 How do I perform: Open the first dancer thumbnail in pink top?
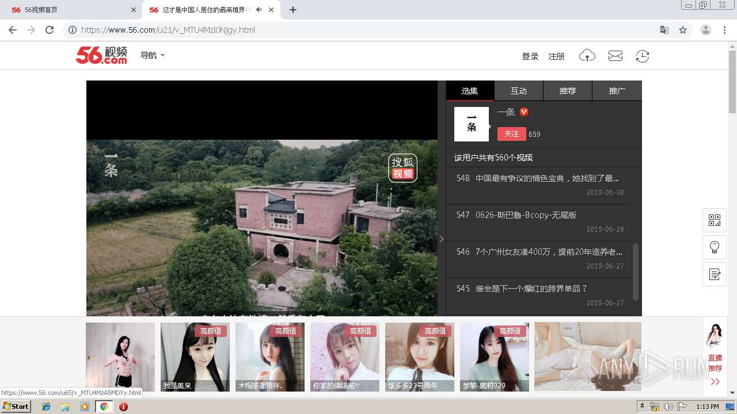pos(120,357)
